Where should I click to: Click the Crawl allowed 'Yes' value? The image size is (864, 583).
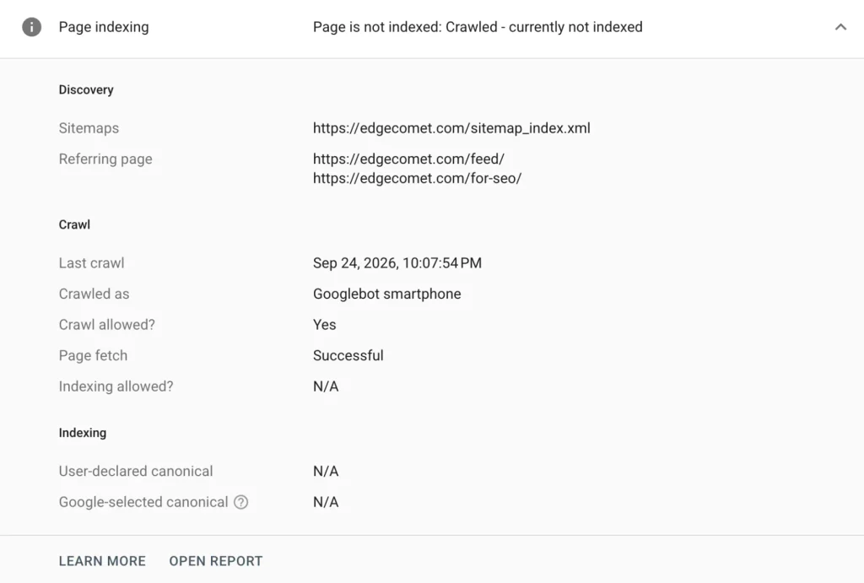pos(325,325)
